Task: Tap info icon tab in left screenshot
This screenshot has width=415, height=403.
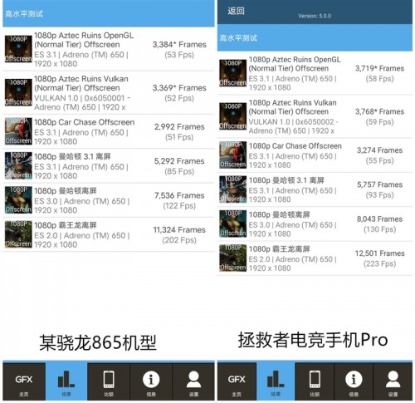Action: click(x=151, y=382)
